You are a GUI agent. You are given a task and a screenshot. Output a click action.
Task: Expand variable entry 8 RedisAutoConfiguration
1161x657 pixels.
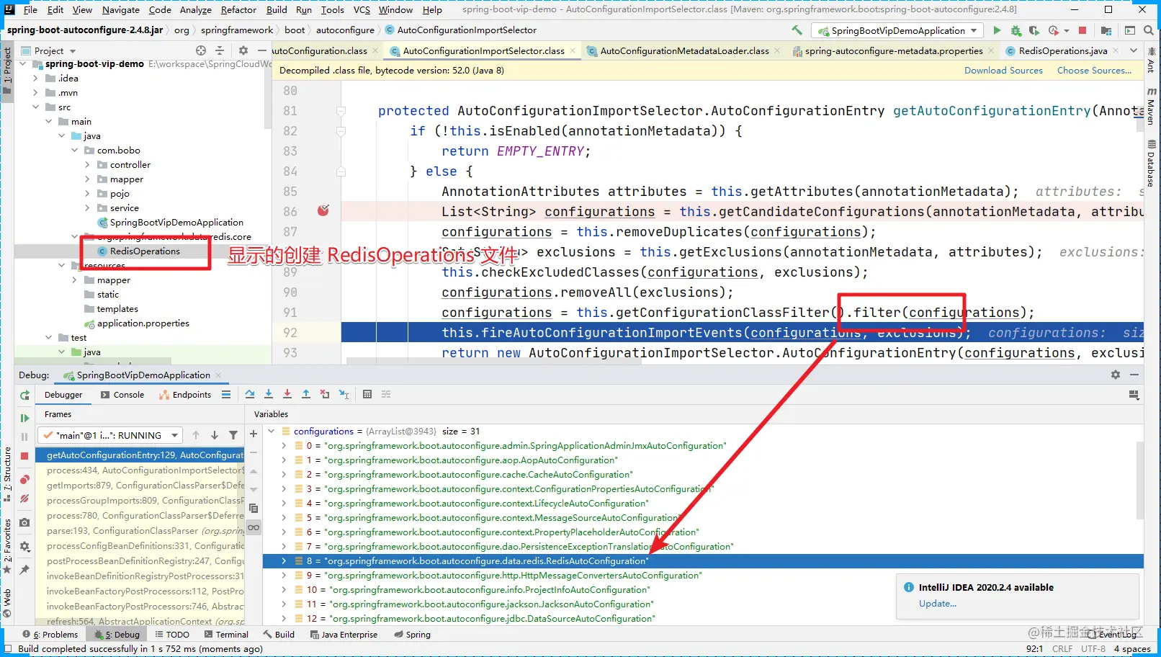click(x=284, y=560)
